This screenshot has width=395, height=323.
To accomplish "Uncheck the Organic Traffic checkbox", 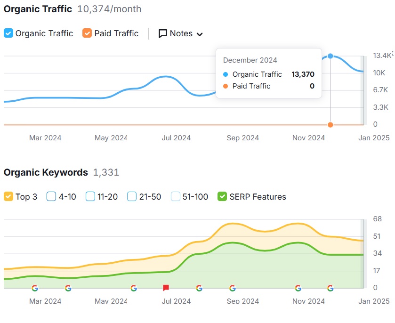I will [x=8, y=33].
